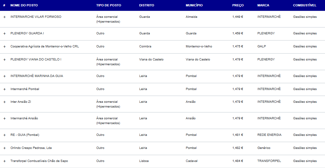Sort by TIPO DE POSTO column
Screen dimensions: 325x168
click(x=108, y=5)
